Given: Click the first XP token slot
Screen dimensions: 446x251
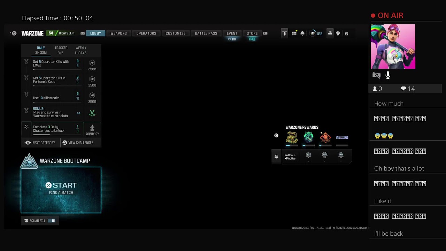Looking at the screenshot, I should tap(308, 155).
